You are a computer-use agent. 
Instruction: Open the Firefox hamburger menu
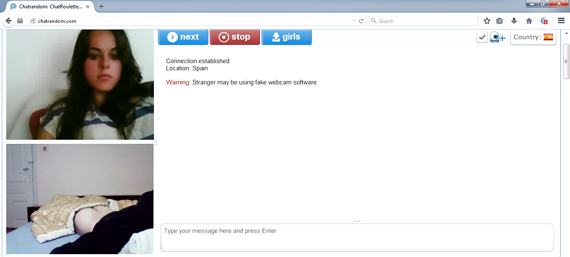561,21
